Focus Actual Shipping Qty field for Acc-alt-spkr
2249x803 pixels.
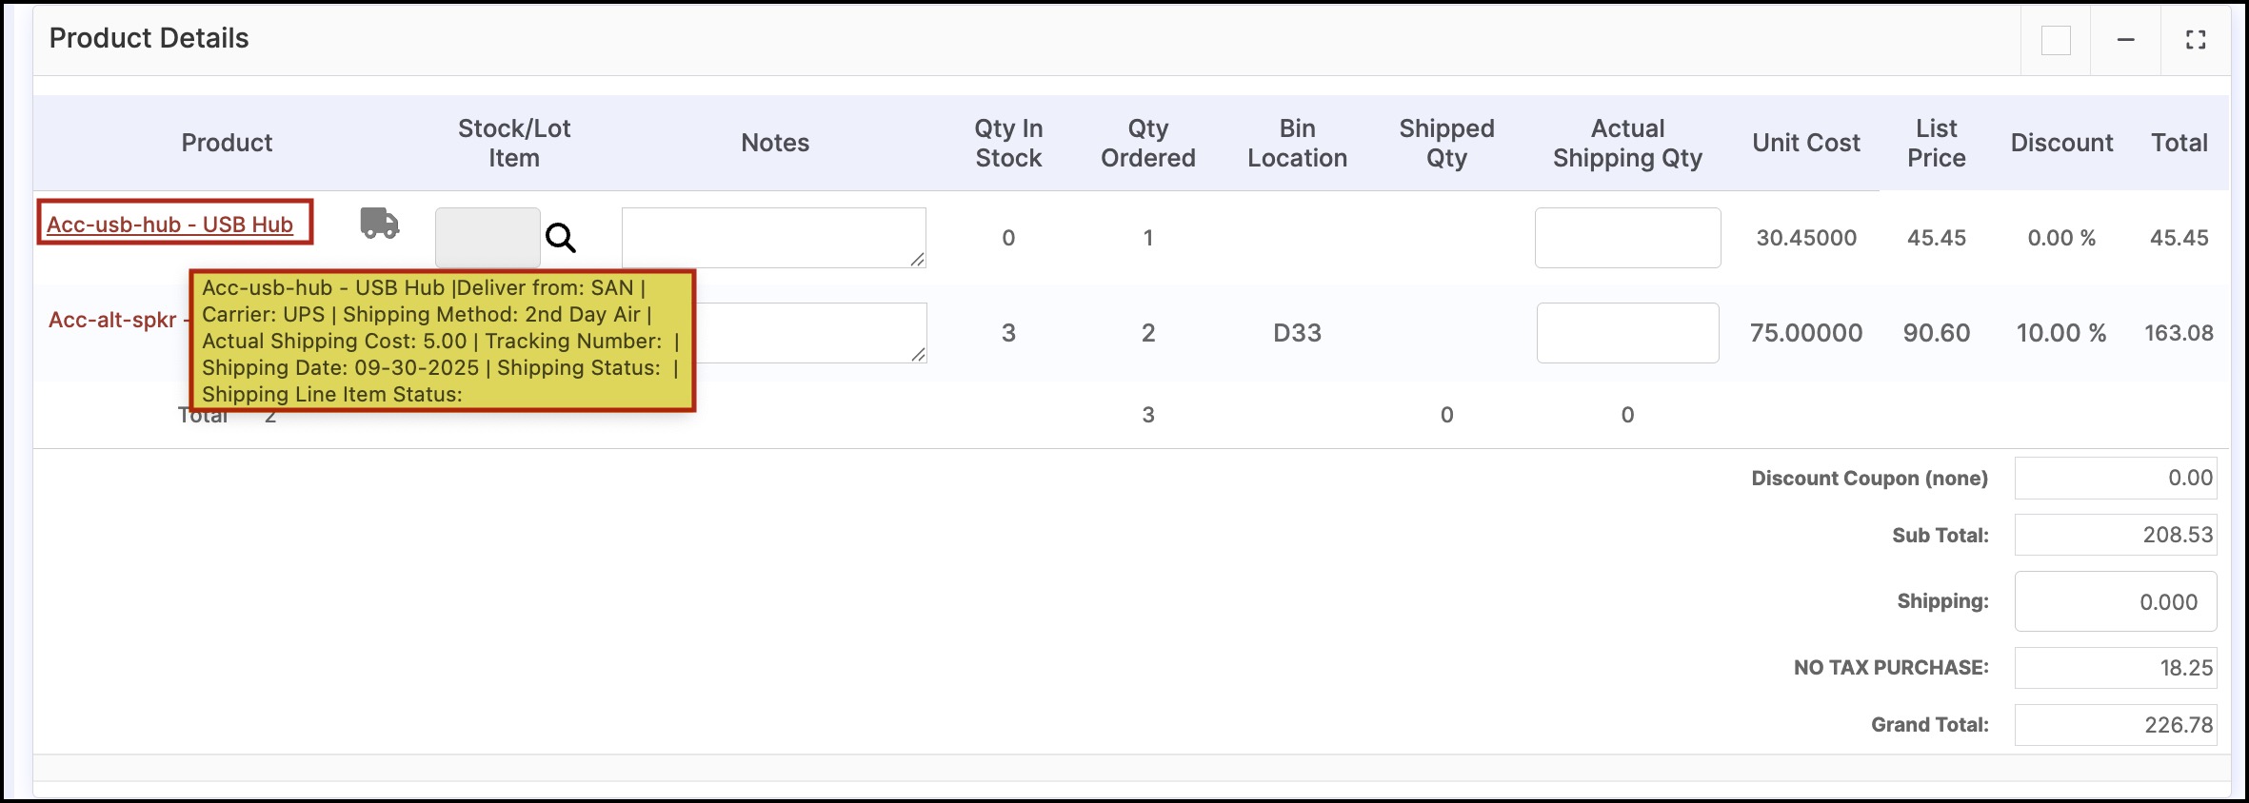click(x=1627, y=333)
